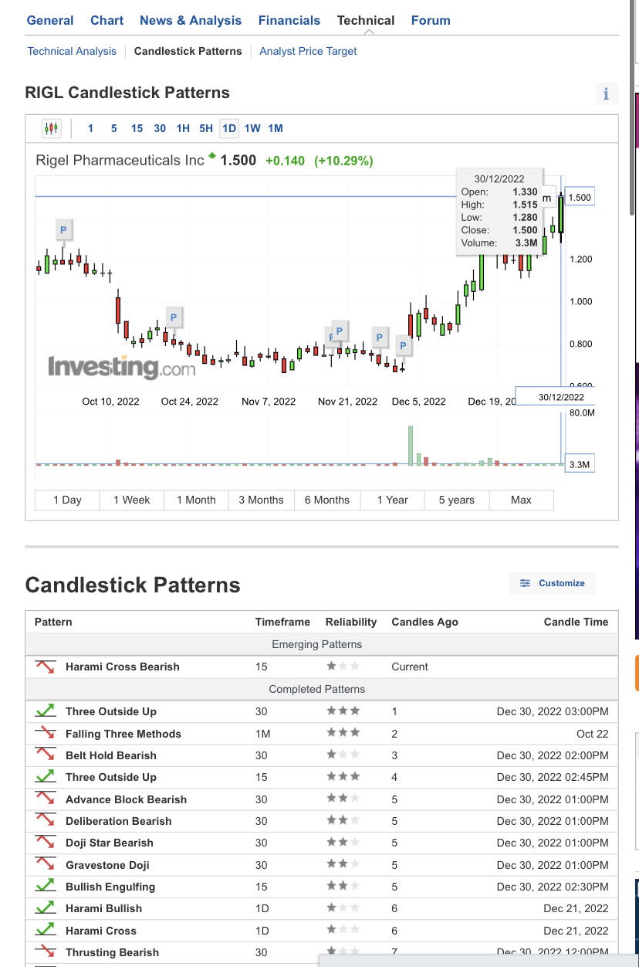Click reliability stars for Harami Cross Bearish
Image resolution: width=639 pixels, height=967 pixels.
[343, 666]
